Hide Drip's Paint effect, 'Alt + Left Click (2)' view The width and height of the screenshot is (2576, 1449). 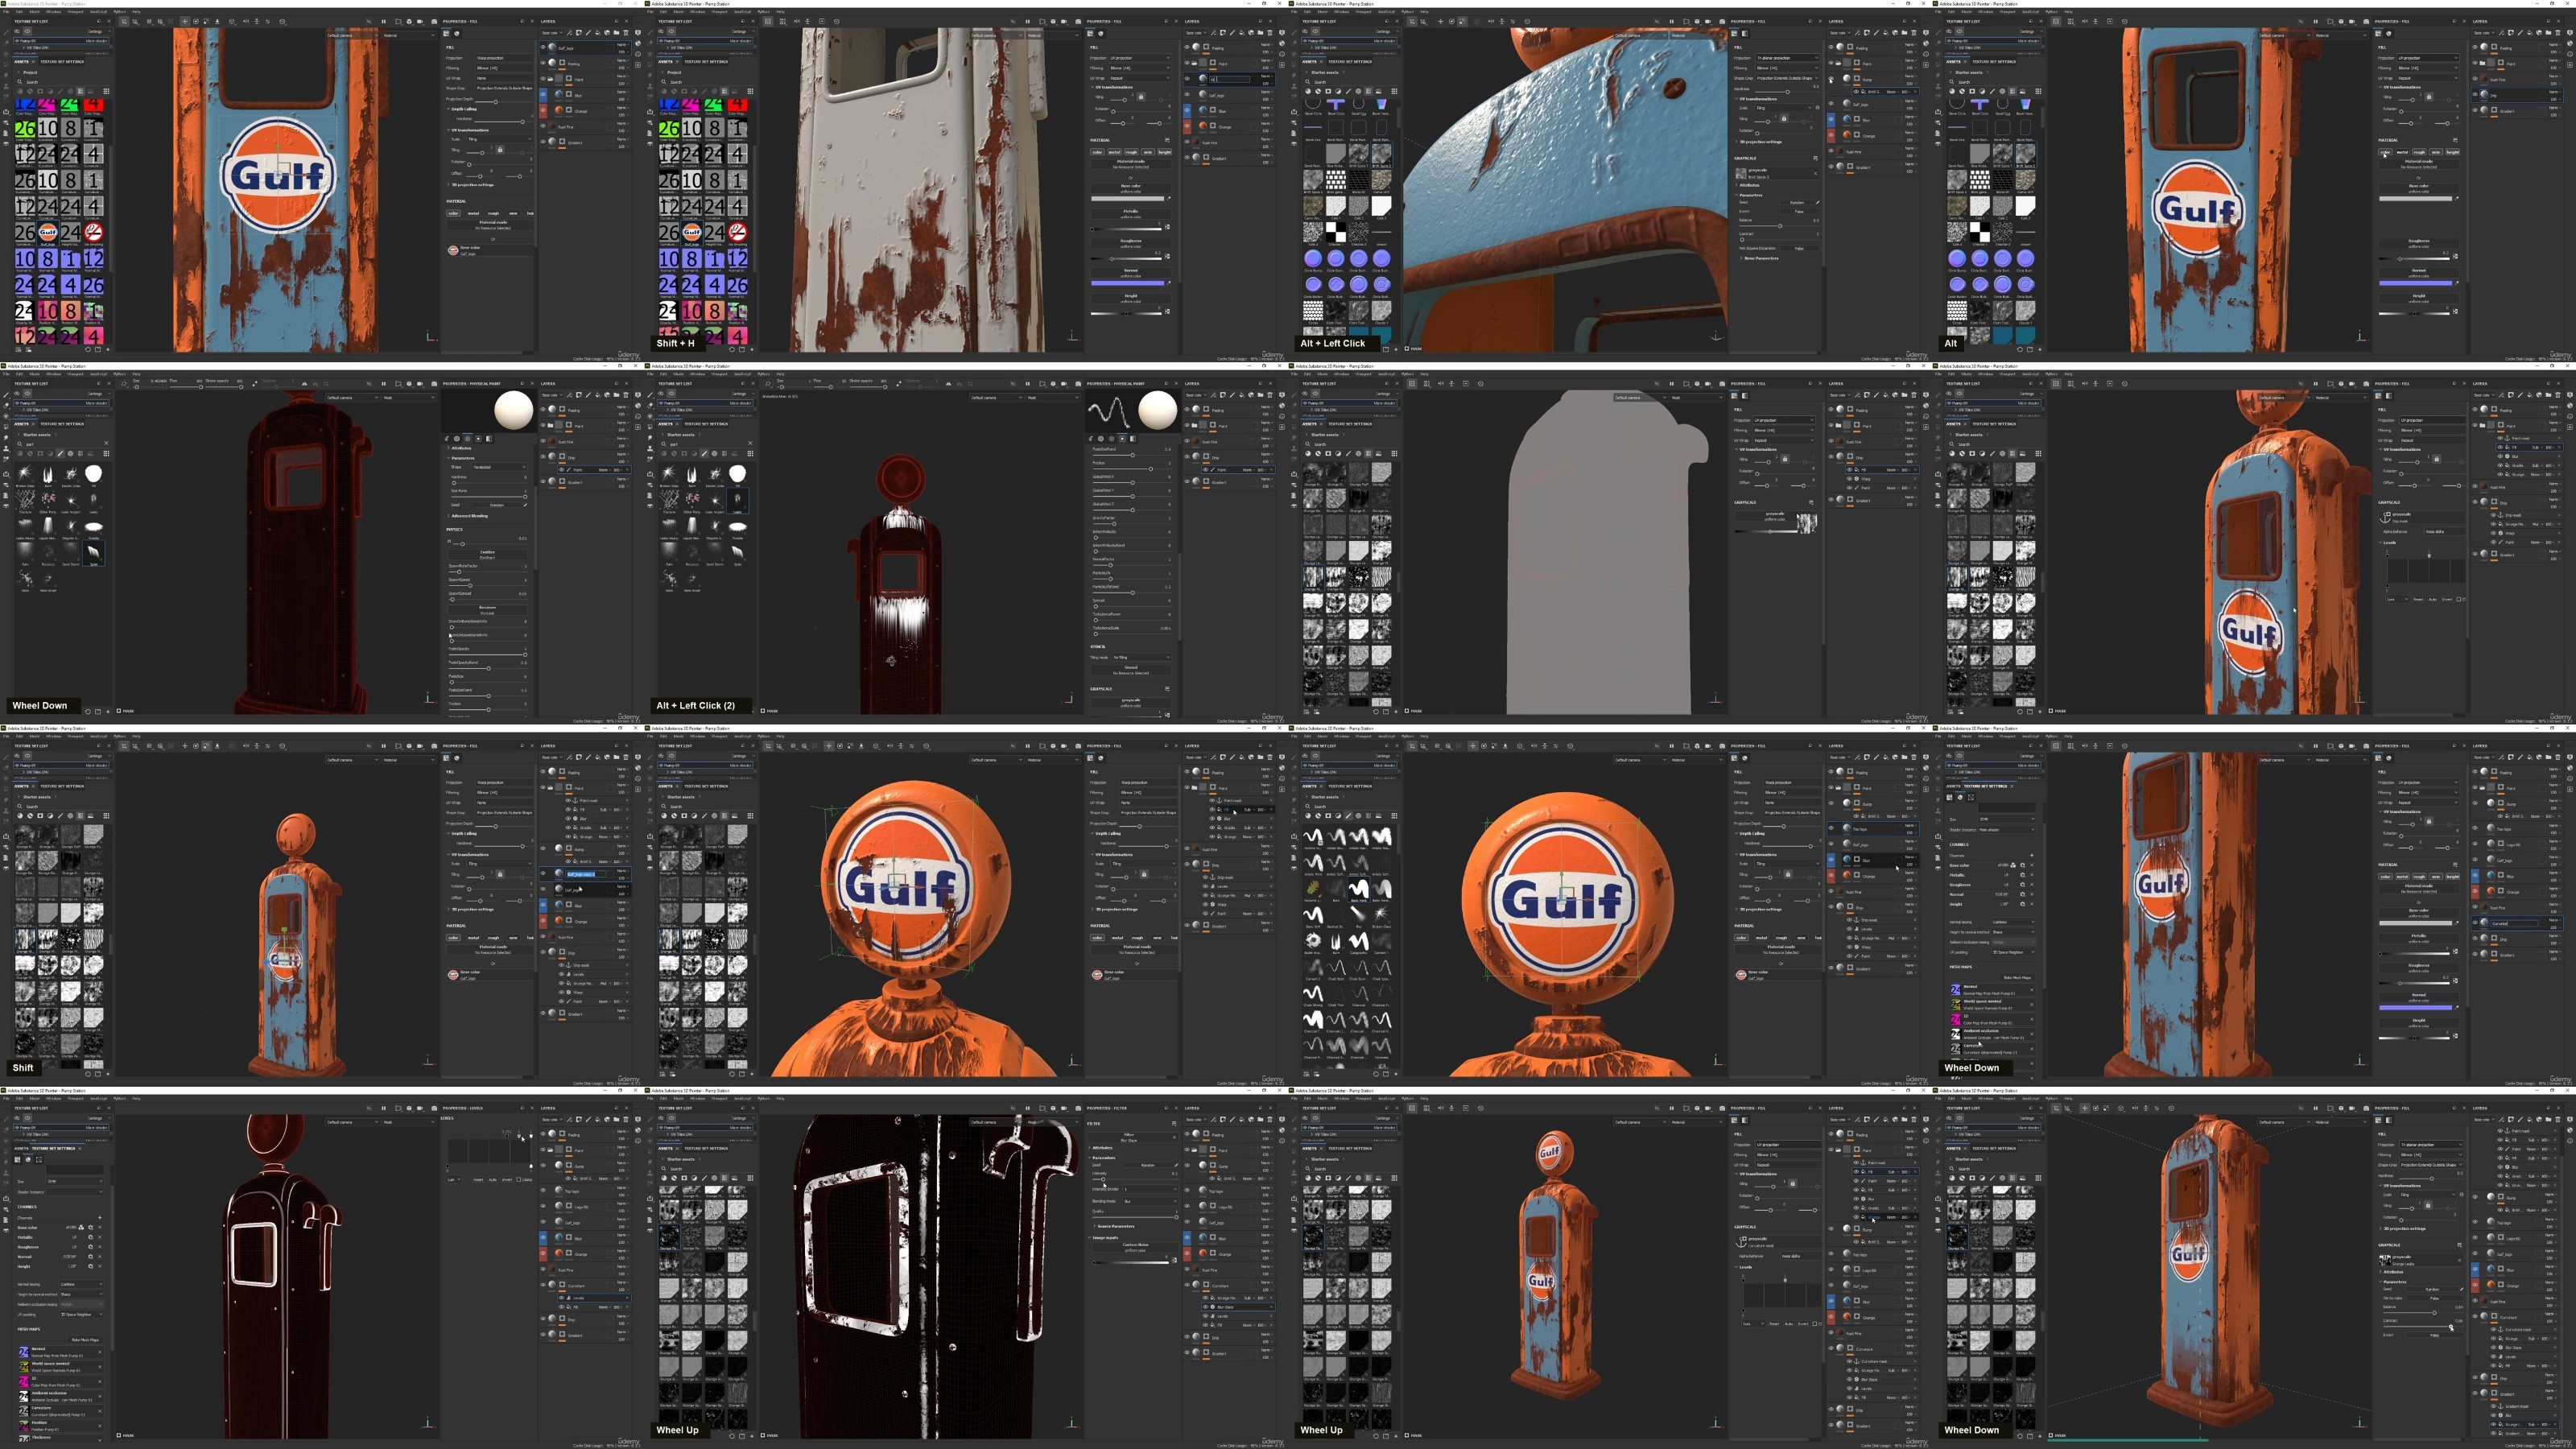[1205, 469]
